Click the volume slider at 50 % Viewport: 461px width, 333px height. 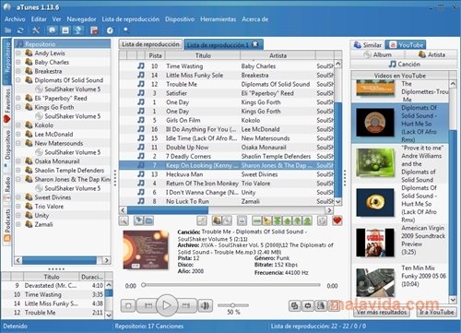coord(233,305)
